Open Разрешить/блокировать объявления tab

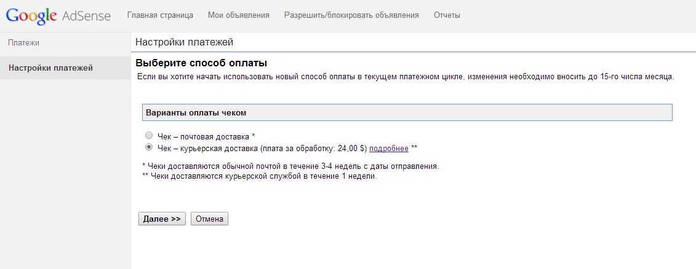351,15
